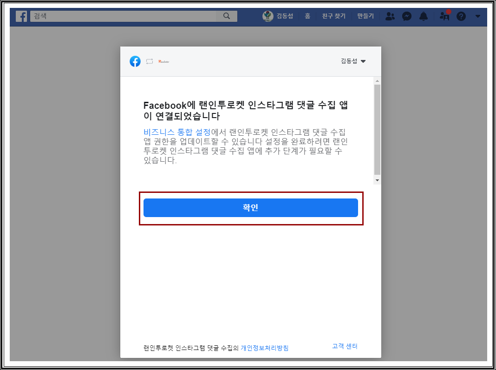Expand the account menu arrow in the top bar
The height and width of the screenshot is (370, 496).
[477, 16]
